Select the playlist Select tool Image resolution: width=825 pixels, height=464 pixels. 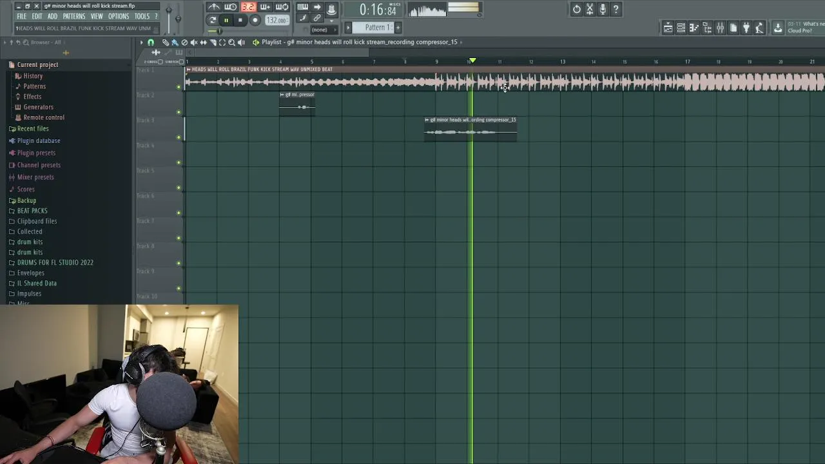point(222,42)
